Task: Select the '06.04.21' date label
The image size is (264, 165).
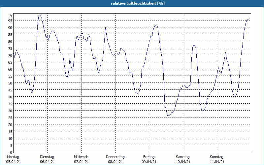Action: point(47,162)
